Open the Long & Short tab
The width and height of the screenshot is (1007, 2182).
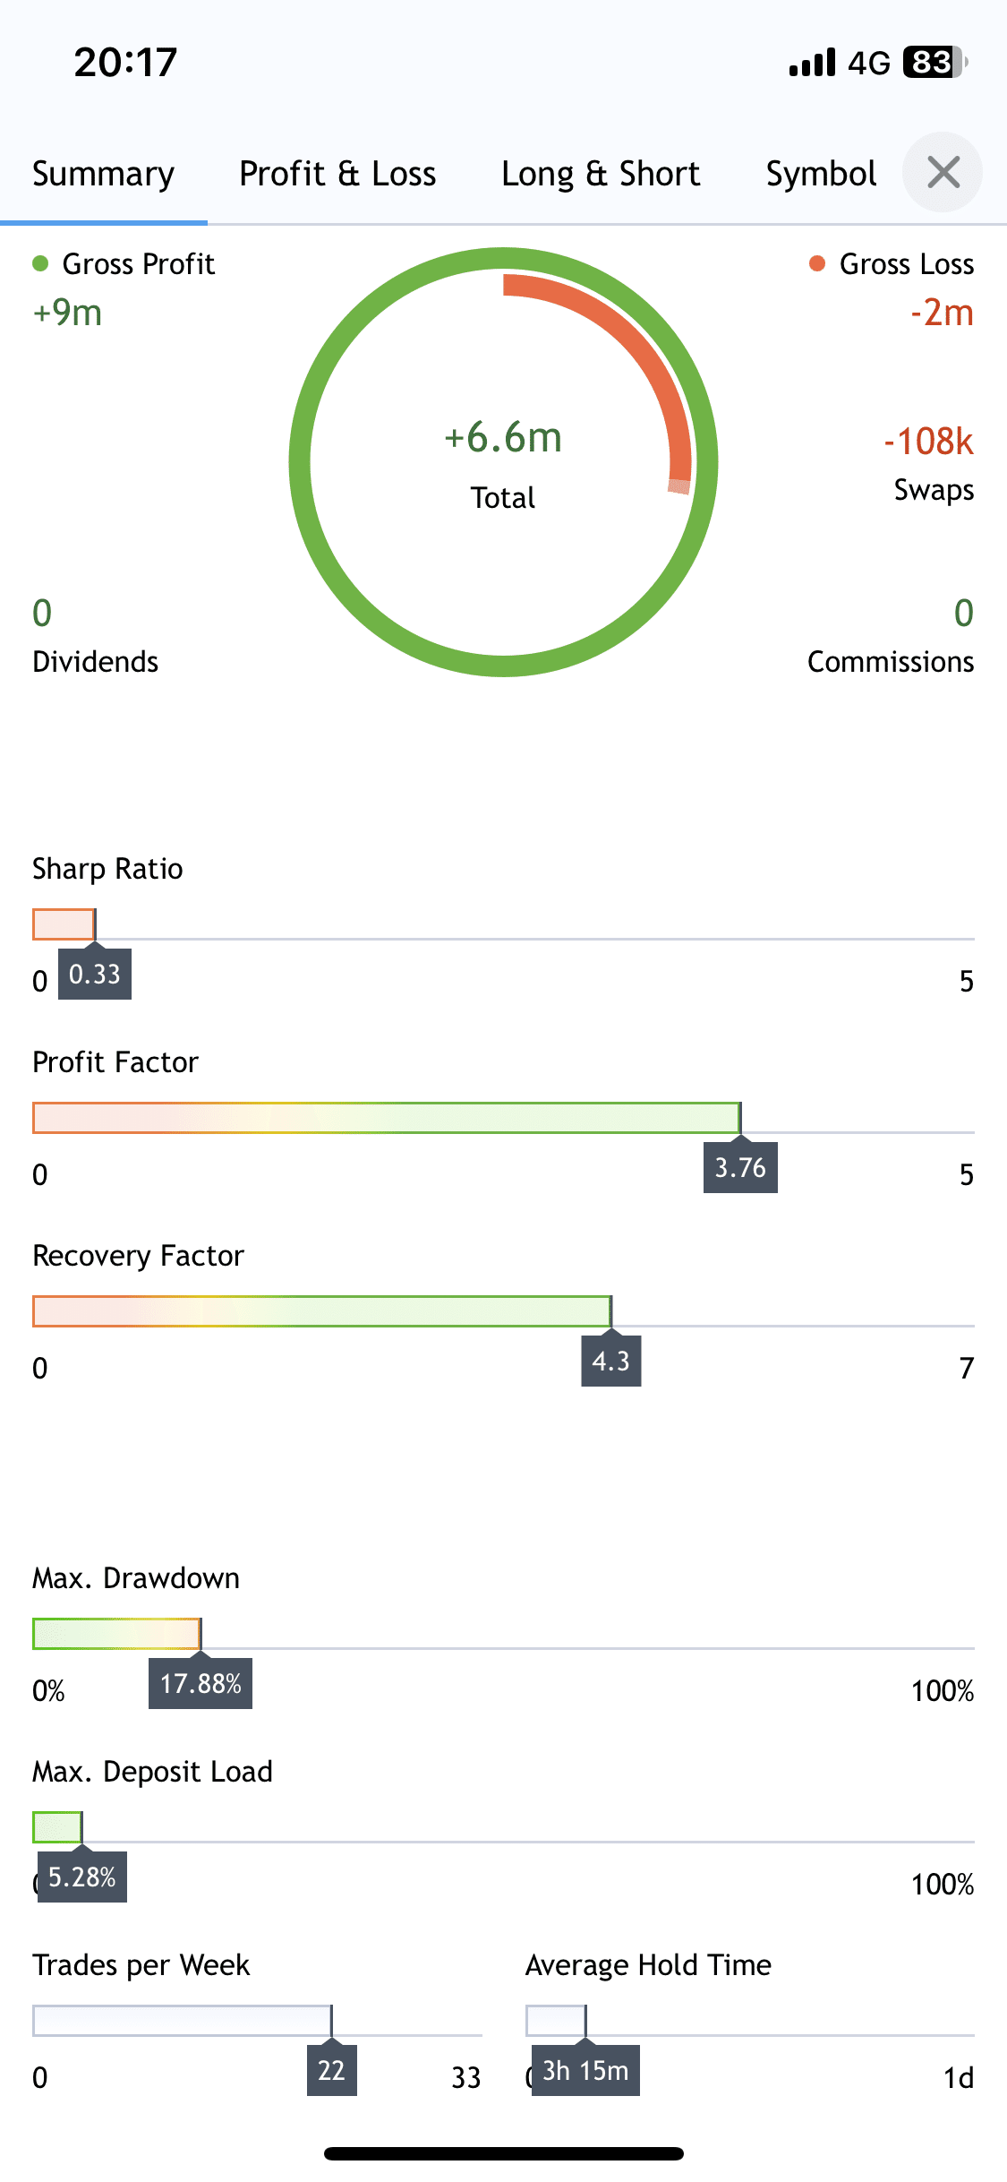(601, 174)
